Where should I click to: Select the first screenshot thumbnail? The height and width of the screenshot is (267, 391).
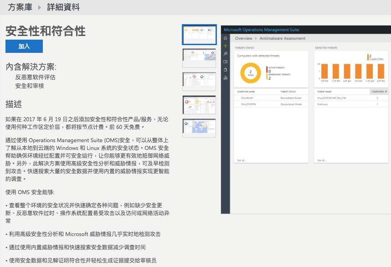(199, 35)
